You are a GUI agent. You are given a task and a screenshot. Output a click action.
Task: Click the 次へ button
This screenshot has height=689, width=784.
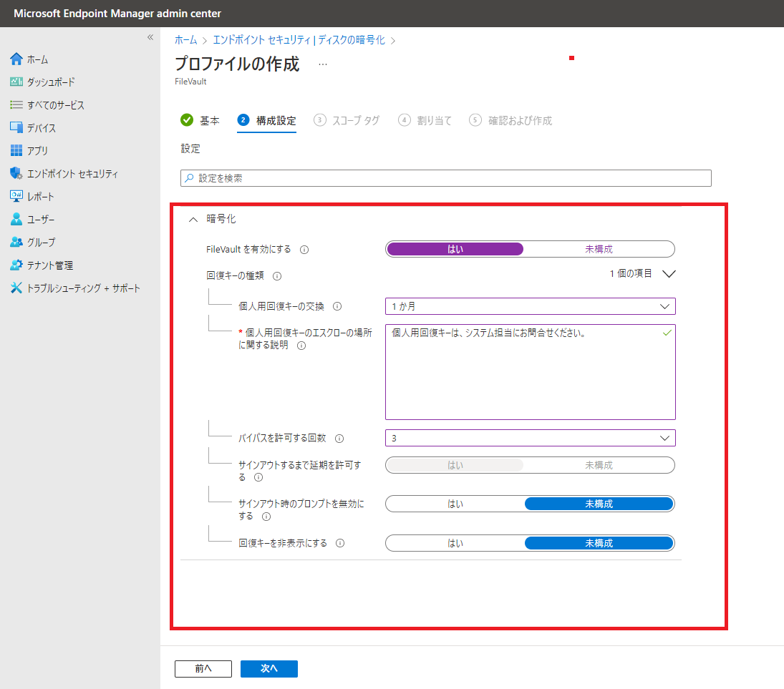(x=269, y=668)
